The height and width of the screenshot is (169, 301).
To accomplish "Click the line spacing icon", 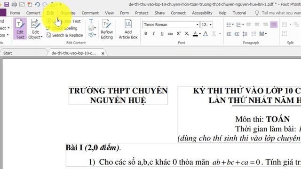I will coord(245,34).
